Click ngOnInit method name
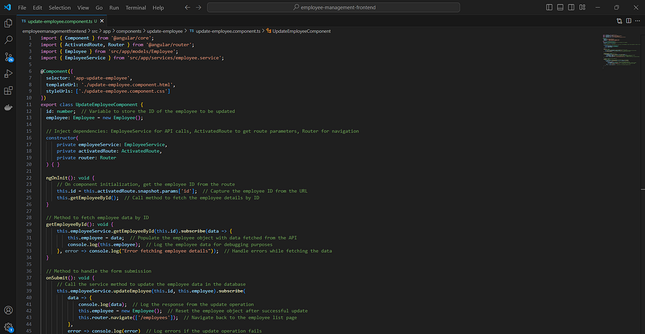 [57, 178]
